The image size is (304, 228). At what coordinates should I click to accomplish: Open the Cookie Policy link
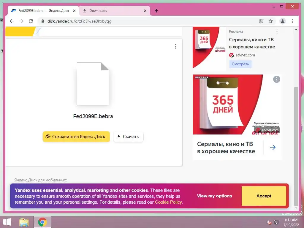(168, 202)
